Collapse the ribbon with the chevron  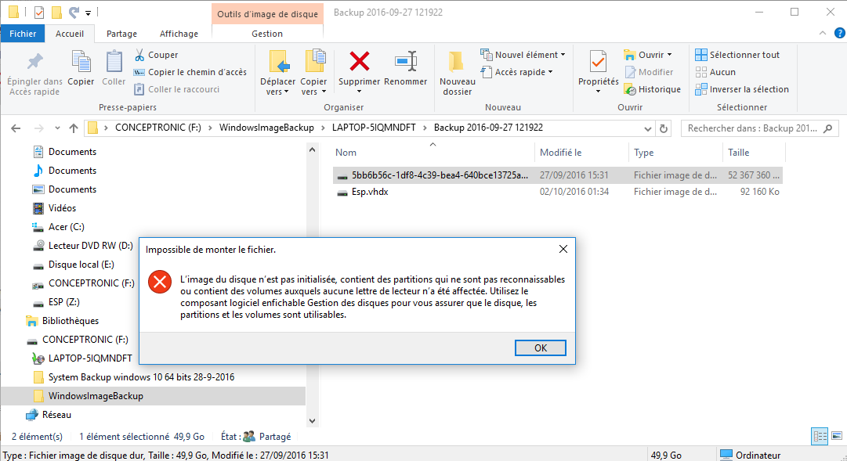click(x=823, y=33)
